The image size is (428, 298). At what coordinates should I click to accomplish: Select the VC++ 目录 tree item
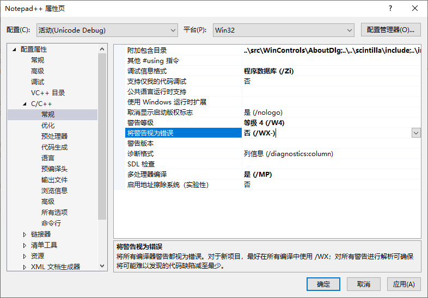pyautogui.click(x=48, y=93)
